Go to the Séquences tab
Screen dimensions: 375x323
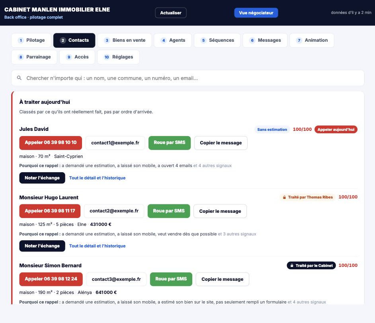[x=217, y=40]
